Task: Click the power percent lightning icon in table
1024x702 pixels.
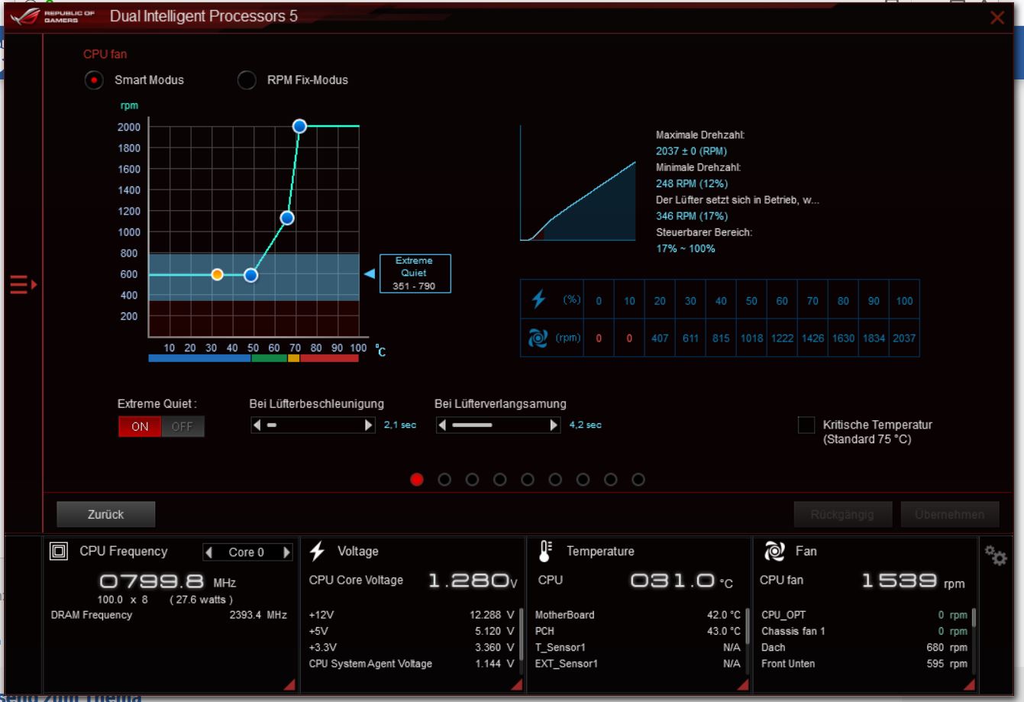Action: click(x=538, y=299)
